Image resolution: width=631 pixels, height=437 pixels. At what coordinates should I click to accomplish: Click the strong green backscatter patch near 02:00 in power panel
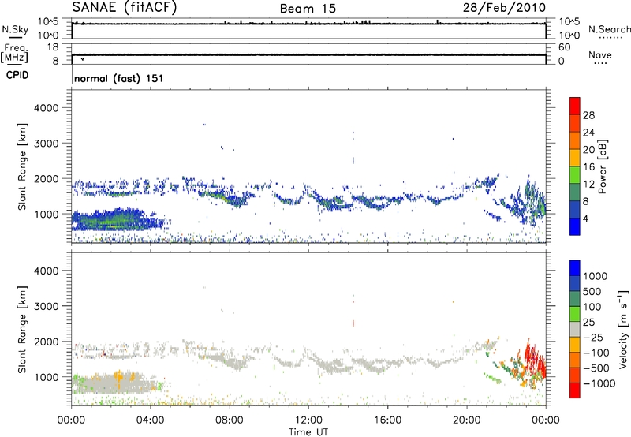click(x=114, y=222)
